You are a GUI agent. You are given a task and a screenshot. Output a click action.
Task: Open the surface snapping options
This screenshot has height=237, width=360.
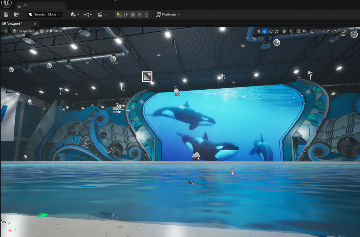coord(291,31)
